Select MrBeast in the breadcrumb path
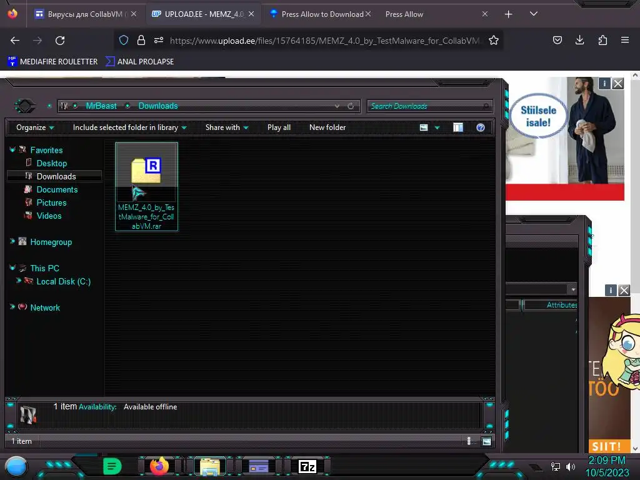 coord(101,106)
